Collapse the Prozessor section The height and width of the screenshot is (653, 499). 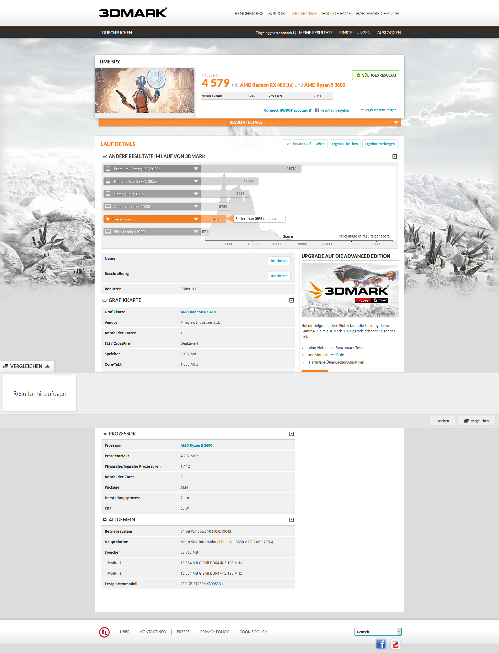tap(291, 434)
